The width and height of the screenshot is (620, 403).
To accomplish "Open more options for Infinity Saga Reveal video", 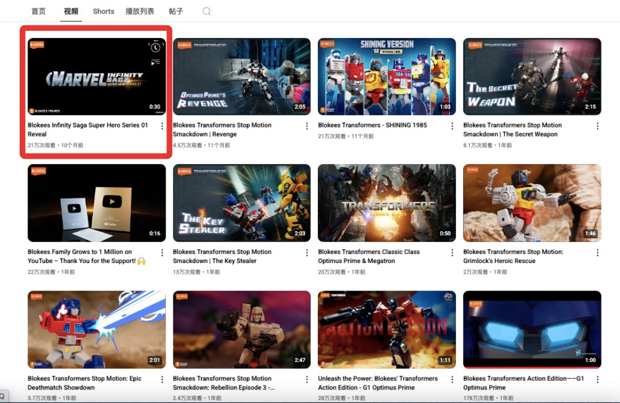I will coord(162,126).
